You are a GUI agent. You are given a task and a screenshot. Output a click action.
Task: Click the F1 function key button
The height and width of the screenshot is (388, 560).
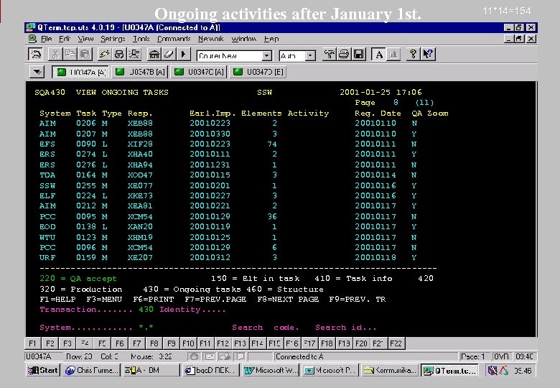coord(32,343)
